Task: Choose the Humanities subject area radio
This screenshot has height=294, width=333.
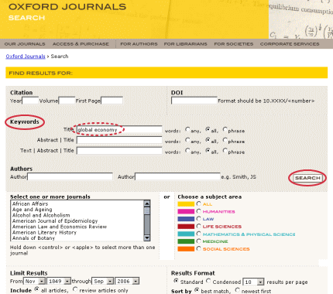Action: click(x=198, y=211)
